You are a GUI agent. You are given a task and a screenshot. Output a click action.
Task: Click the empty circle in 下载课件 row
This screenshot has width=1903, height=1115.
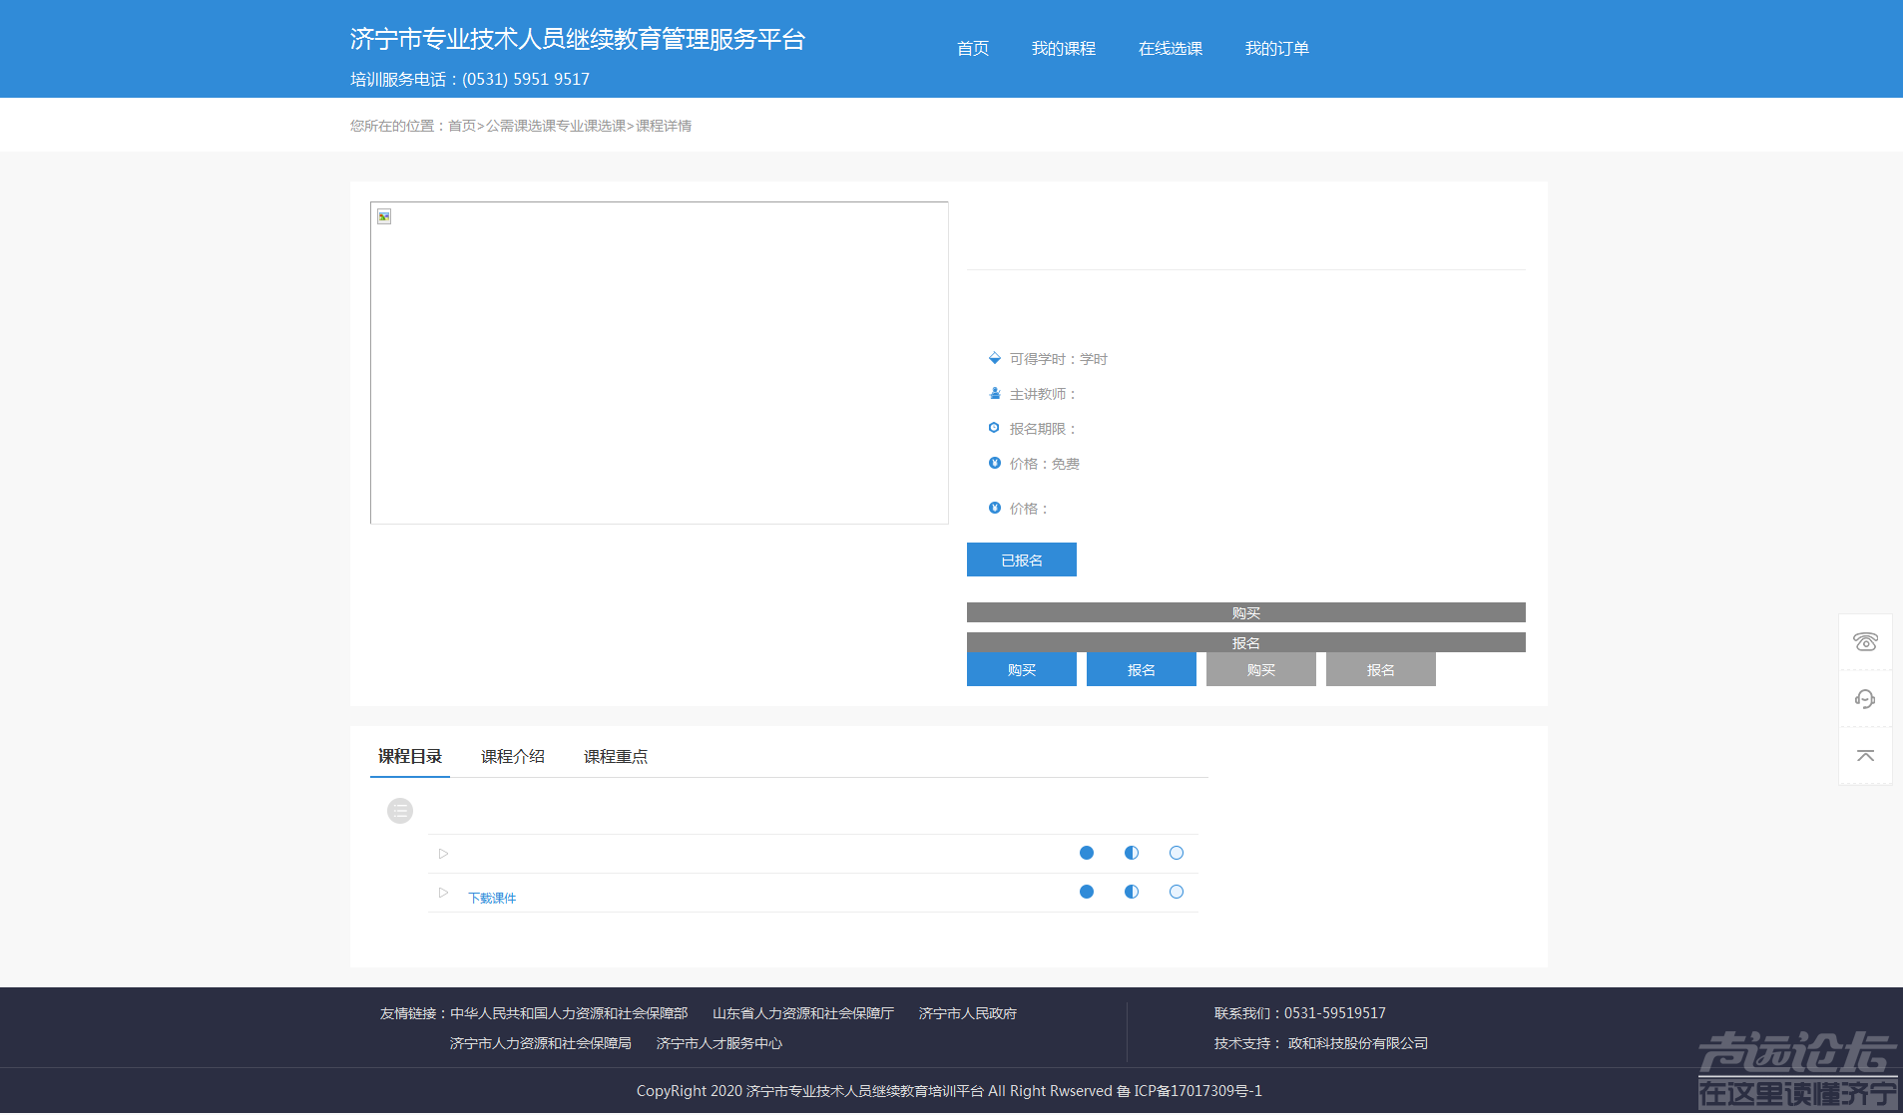[x=1177, y=892]
